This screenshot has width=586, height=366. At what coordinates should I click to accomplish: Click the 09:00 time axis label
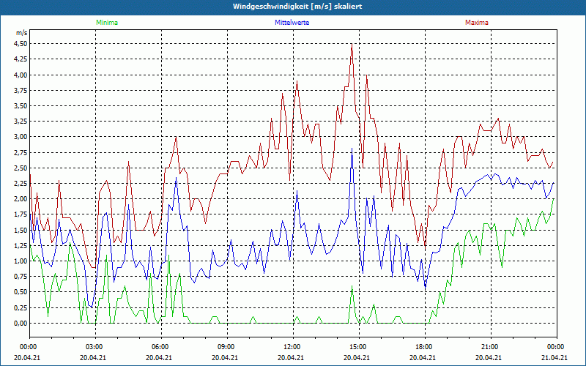pos(226,347)
